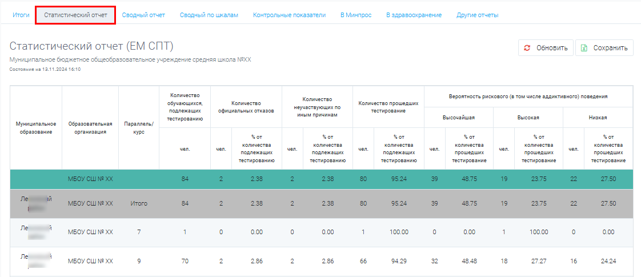Open Сводный по шкалам tab
The width and height of the screenshot is (641, 277).
[x=209, y=15]
